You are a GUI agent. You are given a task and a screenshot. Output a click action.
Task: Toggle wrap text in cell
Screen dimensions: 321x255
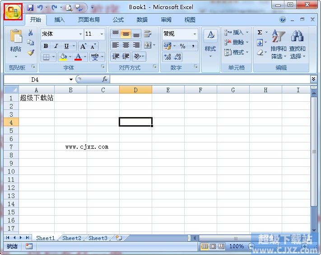click(148, 34)
